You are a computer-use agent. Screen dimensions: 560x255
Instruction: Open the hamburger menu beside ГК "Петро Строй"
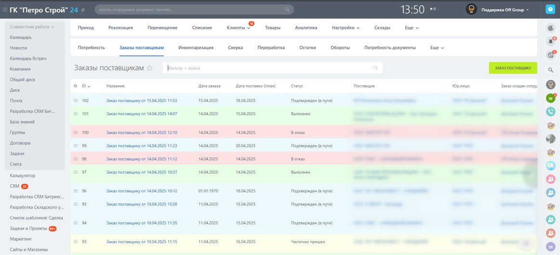click(5, 10)
